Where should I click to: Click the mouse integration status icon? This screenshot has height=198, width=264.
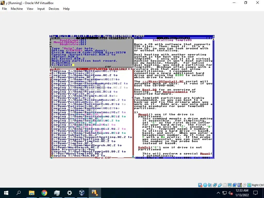[244, 185]
